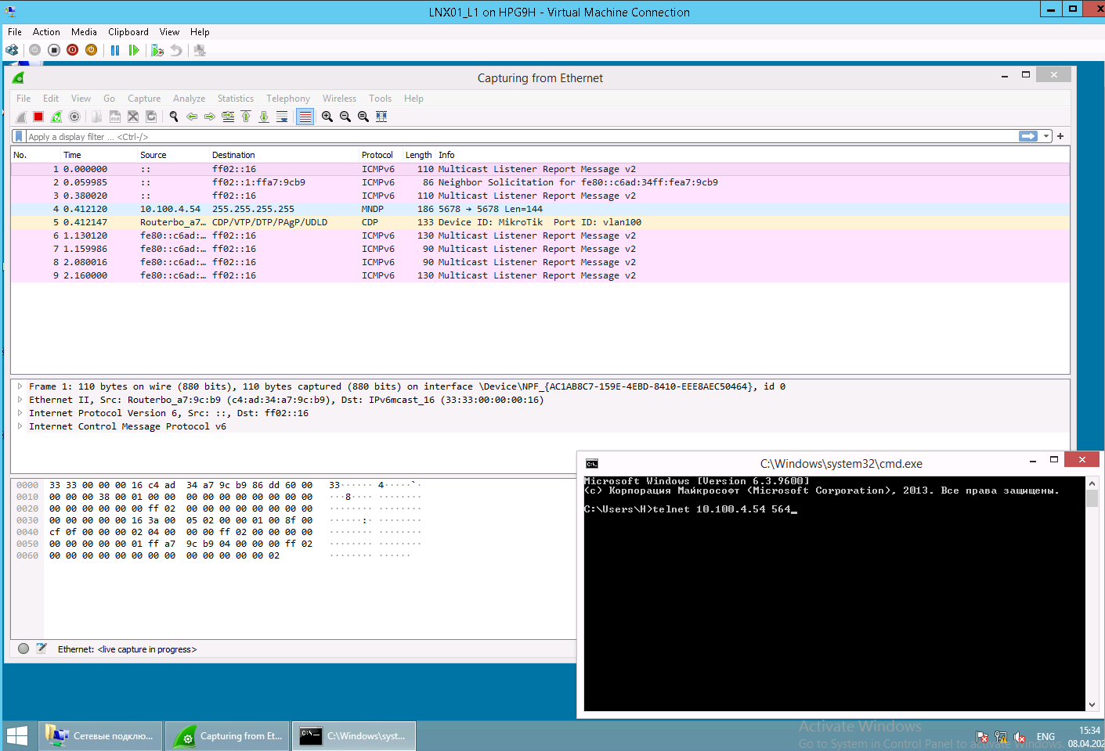Screen dimensions: 1105x751
Task: Reset zoom to normal size
Action: [x=363, y=116]
